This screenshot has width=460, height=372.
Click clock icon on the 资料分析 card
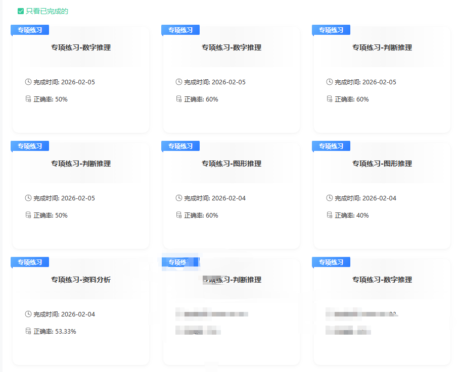tap(28, 314)
